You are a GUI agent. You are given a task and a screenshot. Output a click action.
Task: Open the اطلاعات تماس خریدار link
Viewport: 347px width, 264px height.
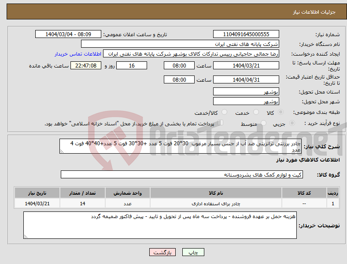click(x=78, y=54)
